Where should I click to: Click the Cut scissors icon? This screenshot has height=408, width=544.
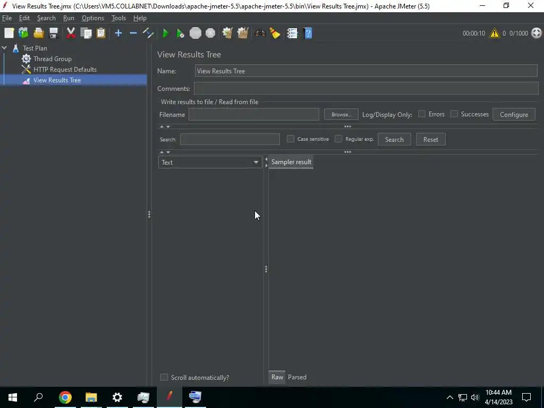tap(71, 33)
